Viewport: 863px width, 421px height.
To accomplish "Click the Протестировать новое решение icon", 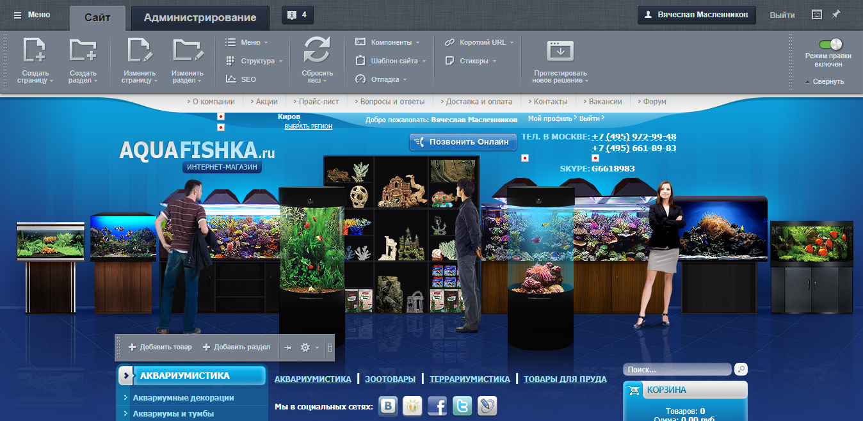I will point(560,51).
